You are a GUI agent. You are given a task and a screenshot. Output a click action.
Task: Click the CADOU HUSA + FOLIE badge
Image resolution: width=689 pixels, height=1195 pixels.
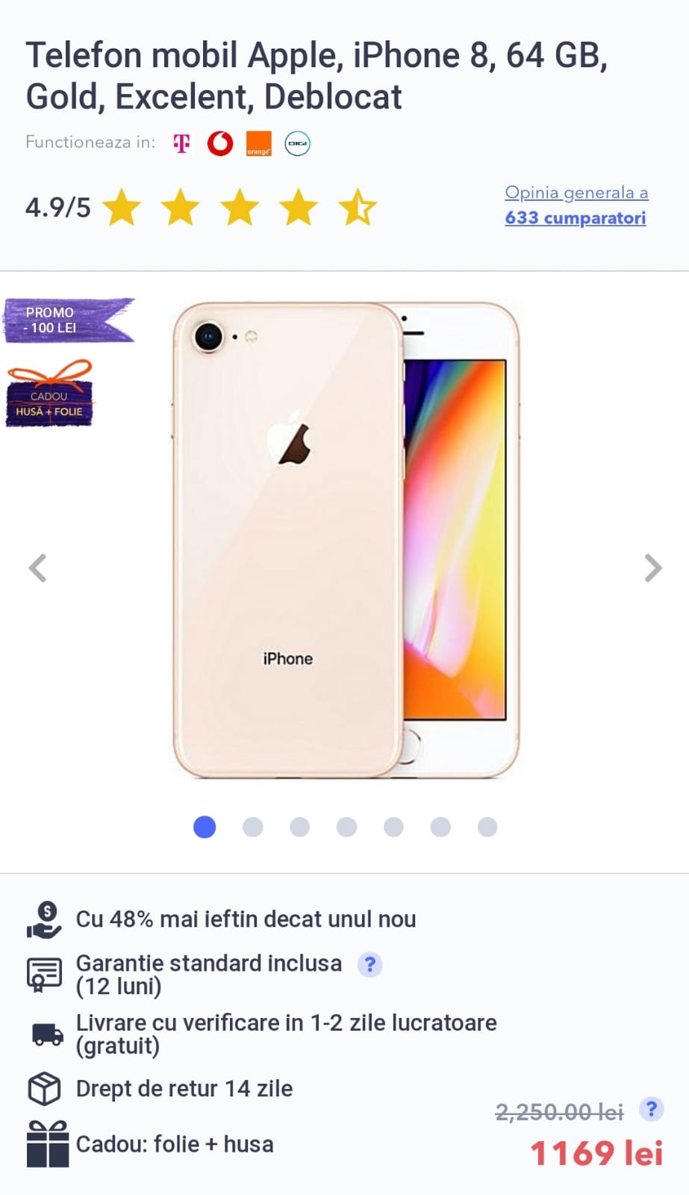click(x=49, y=394)
